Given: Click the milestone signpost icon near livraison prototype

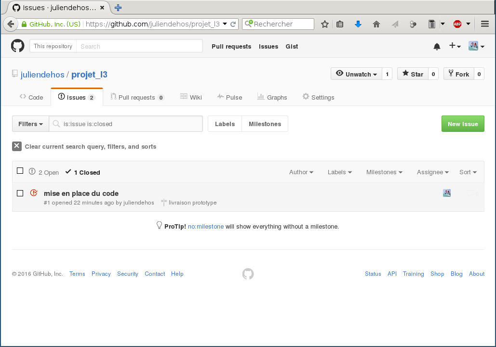Looking at the screenshot, I should [x=163, y=203].
